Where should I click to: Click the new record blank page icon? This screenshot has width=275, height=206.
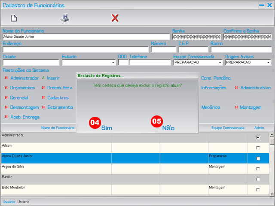point(14,18)
